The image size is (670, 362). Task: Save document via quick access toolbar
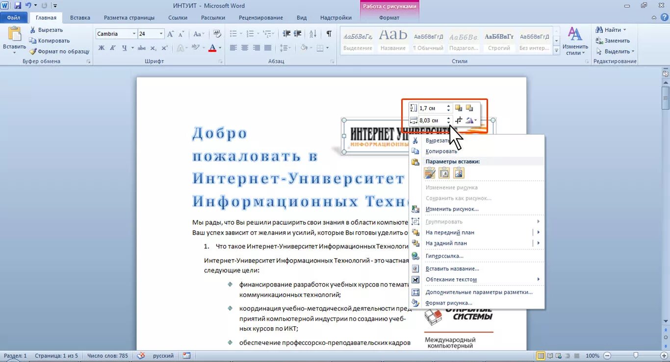coord(18,5)
